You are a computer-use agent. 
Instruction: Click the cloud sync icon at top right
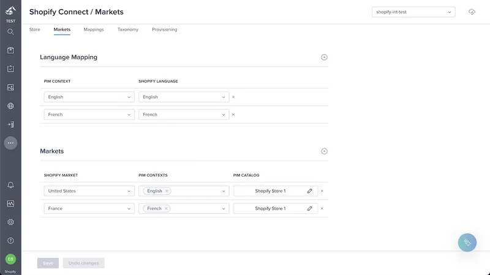[x=472, y=12]
